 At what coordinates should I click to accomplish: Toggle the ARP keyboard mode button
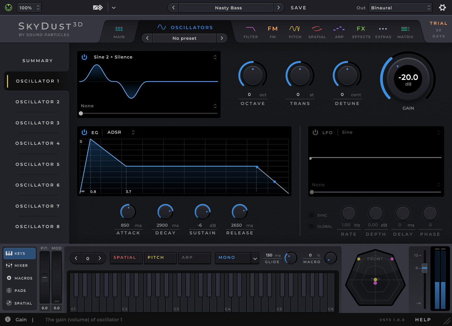(194, 258)
